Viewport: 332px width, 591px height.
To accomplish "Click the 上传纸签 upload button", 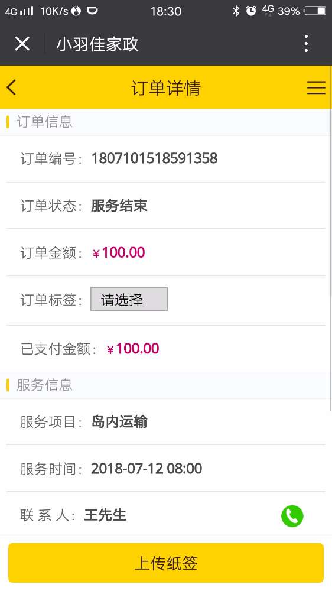I will pyautogui.click(x=166, y=563).
